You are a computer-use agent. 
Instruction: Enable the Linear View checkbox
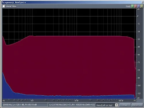pos(3,6)
